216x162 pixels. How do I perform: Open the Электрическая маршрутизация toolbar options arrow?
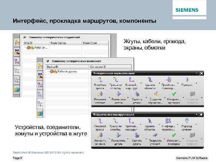[x=197, y=73]
